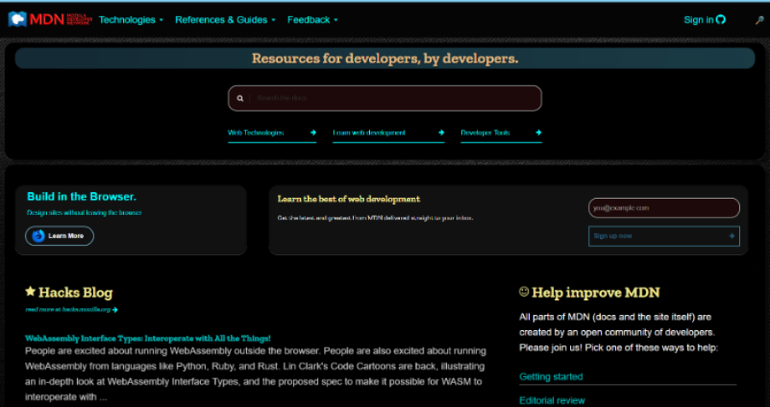This screenshot has width=770, height=407.
Task: Click arrow icon in Sign up now button
Action: pyautogui.click(x=732, y=235)
